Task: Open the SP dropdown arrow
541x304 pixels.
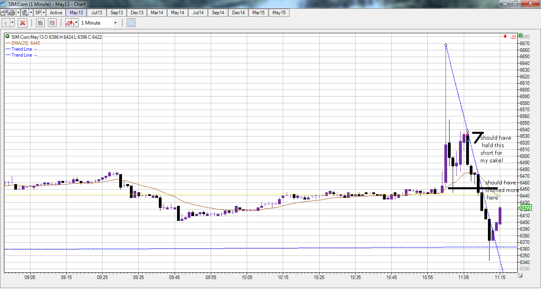Action: [44, 13]
